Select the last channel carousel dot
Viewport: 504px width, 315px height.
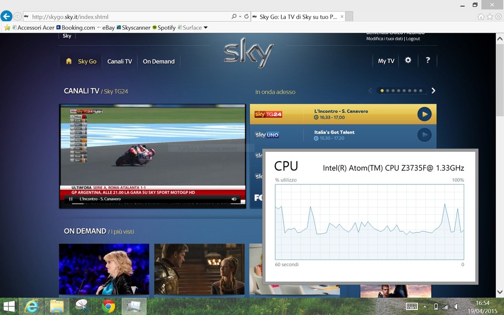421,91
